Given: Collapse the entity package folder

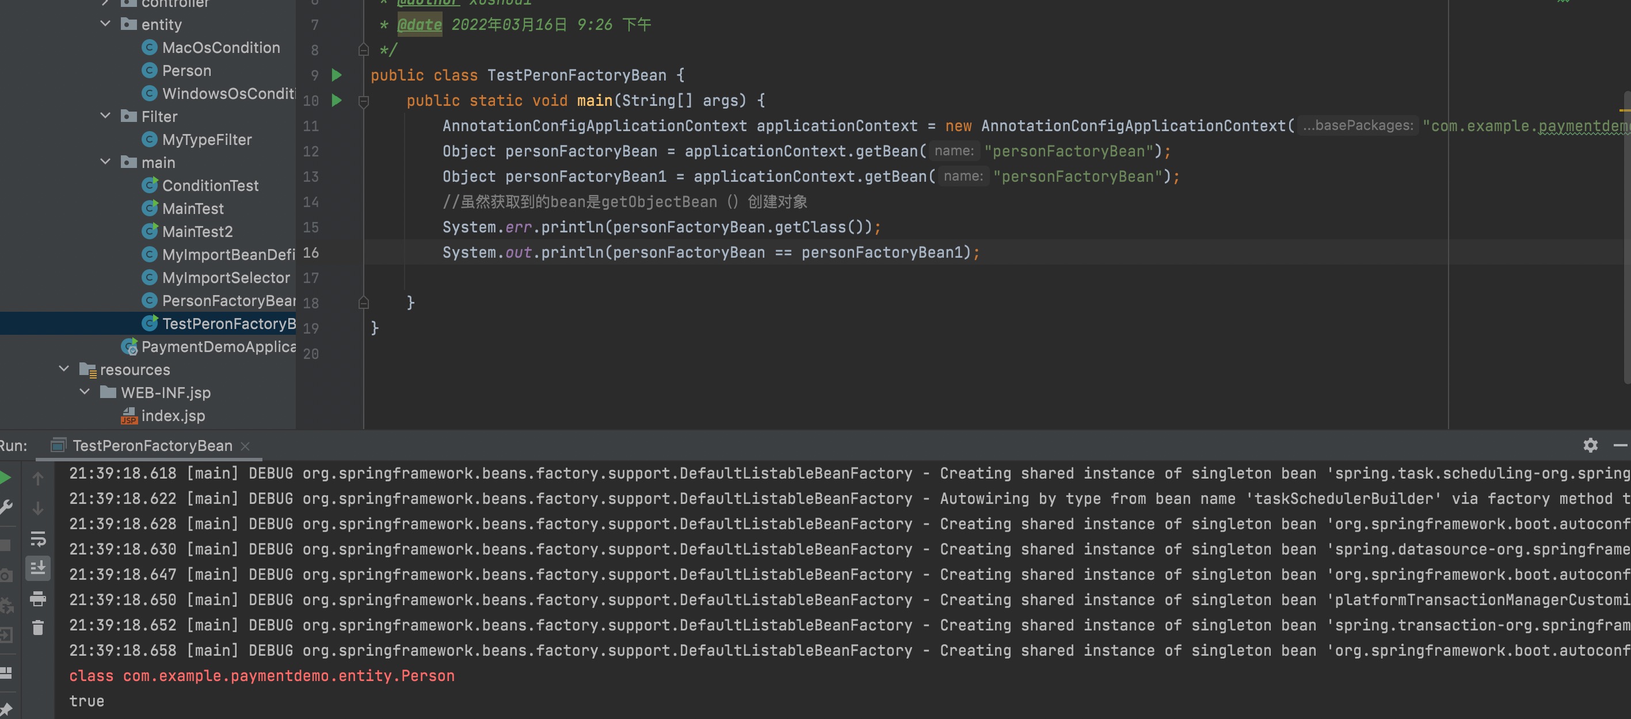Looking at the screenshot, I should [x=106, y=24].
